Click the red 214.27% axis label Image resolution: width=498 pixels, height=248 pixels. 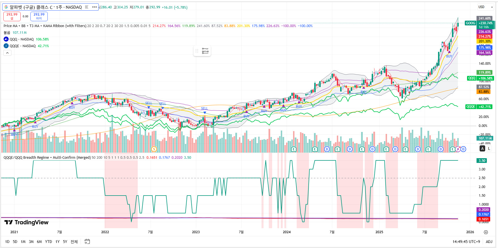(x=485, y=37)
